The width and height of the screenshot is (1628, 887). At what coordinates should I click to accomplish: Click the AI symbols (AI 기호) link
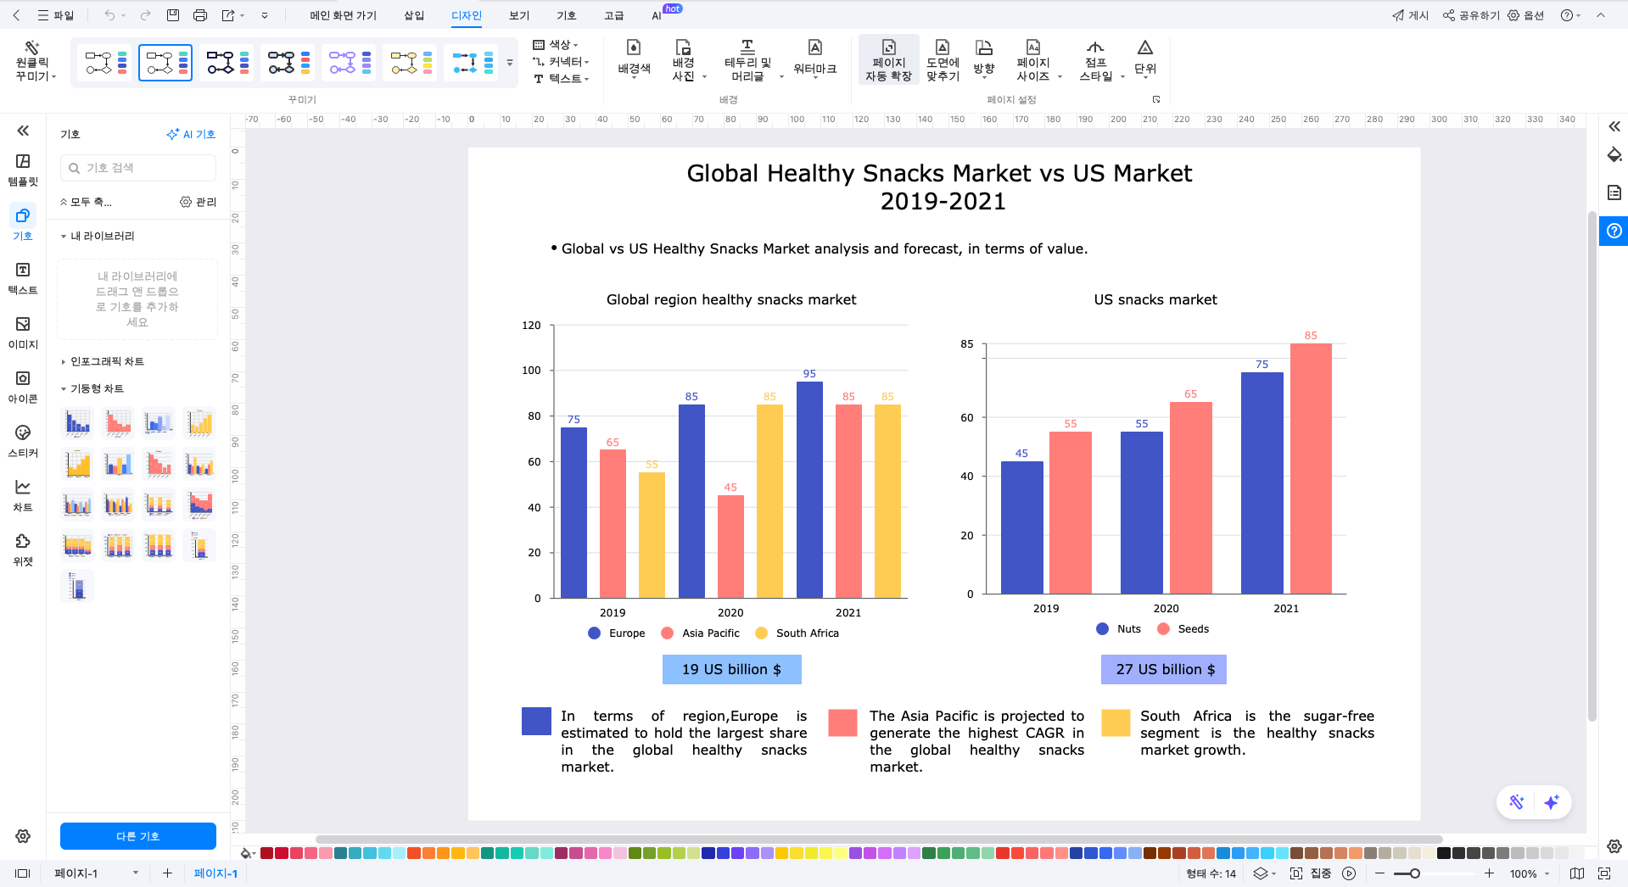(191, 134)
